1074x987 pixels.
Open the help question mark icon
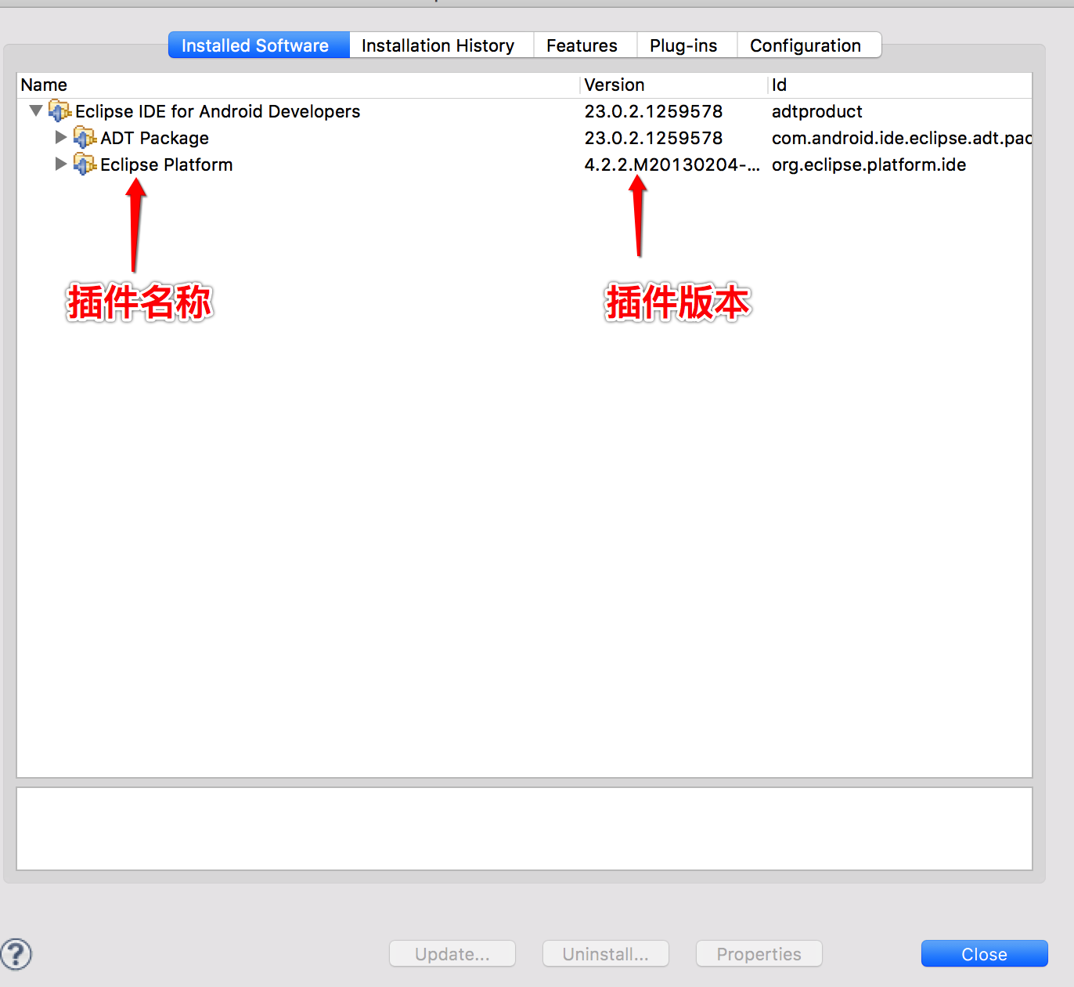(16, 954)
